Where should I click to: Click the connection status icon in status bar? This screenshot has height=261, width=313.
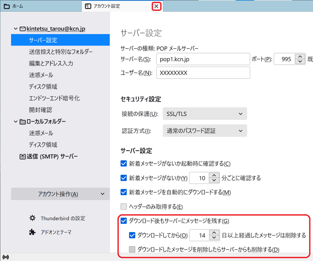tap(6, 257)
